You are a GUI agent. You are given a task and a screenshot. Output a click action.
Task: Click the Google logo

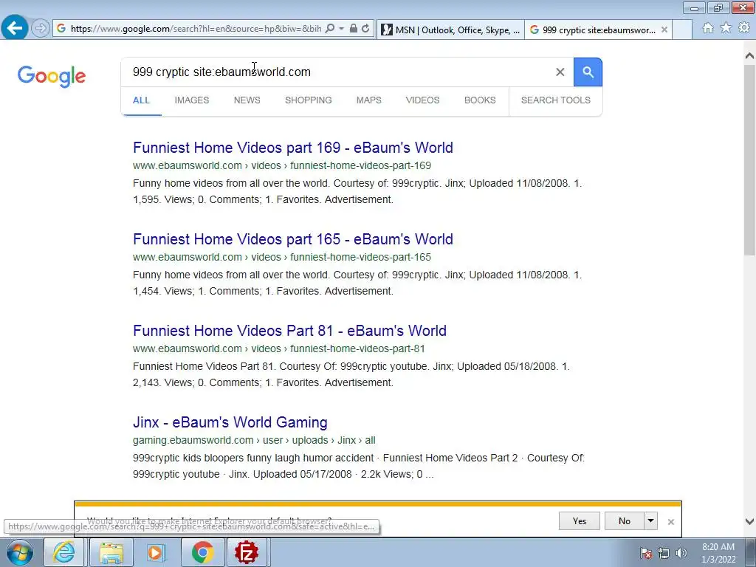pos(52,76)
